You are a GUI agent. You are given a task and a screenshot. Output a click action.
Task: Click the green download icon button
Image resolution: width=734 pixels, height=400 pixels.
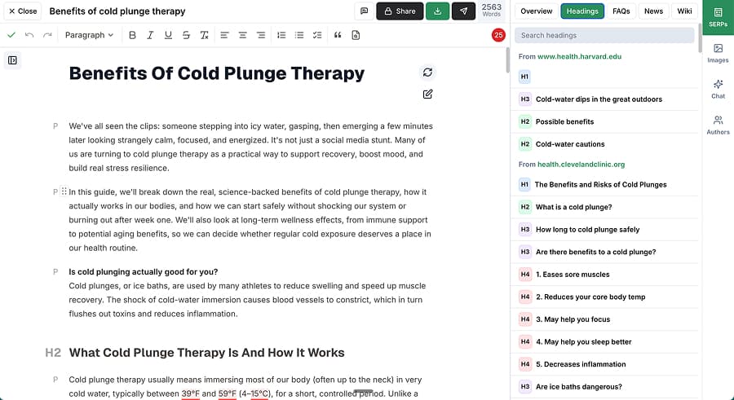click(x=438, y=11)
